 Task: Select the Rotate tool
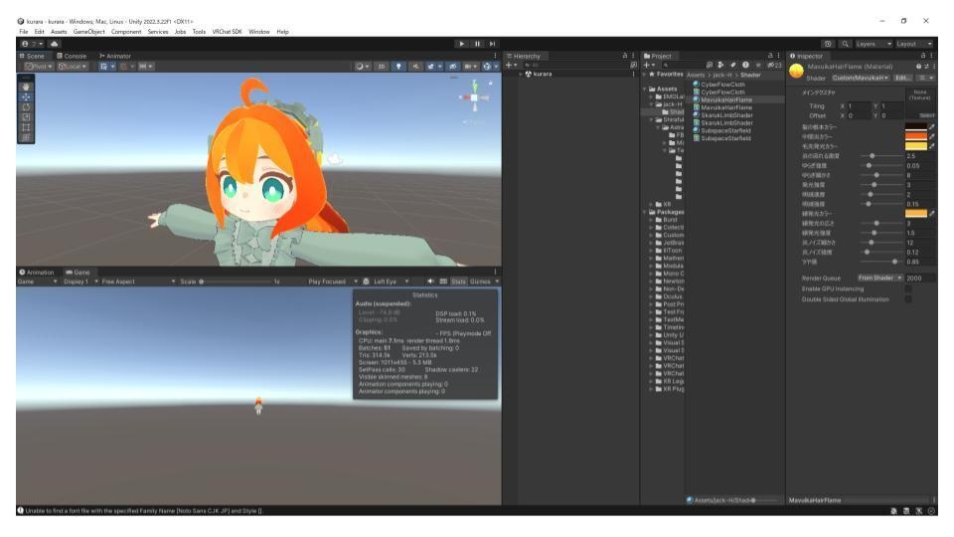26,107
